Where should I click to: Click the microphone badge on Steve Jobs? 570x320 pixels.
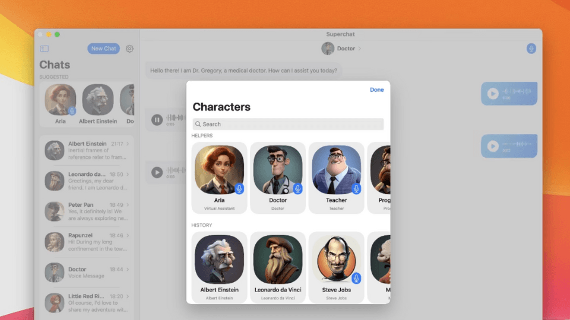click(x=356, y=278)
